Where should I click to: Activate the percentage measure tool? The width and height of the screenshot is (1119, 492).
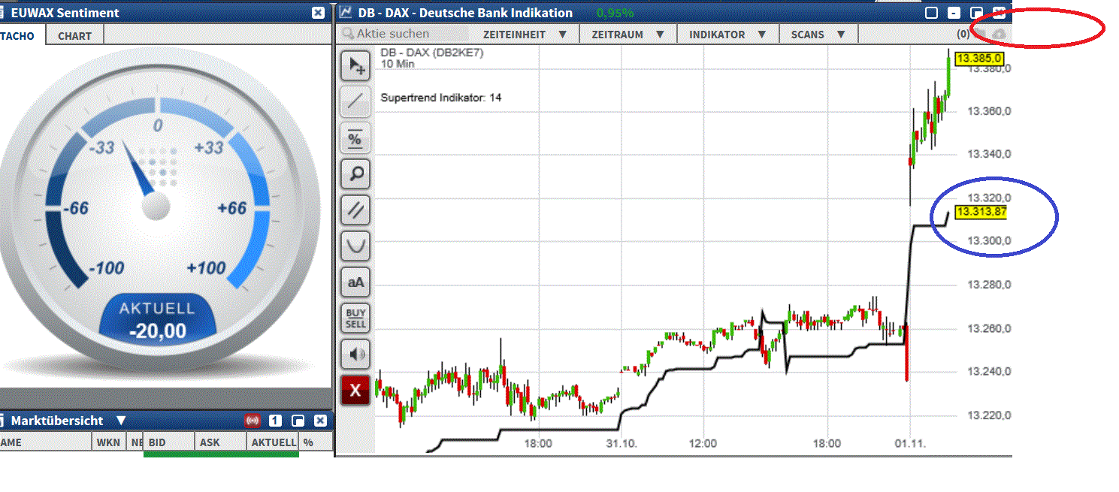click(355, 138)
